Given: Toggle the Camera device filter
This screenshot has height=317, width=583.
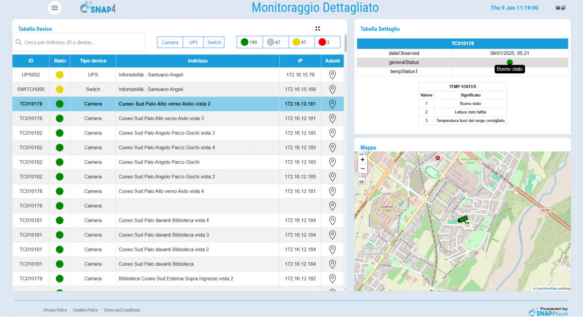Looking at the screenshot, I should pyautogui.click(x=170, y=42).
